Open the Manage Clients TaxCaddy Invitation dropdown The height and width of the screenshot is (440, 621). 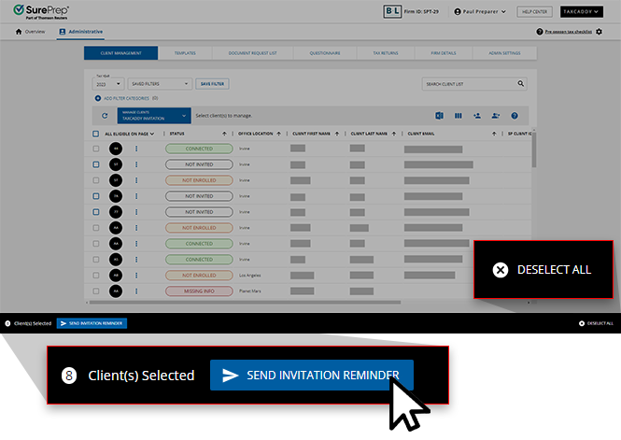(x=152, y=116)
